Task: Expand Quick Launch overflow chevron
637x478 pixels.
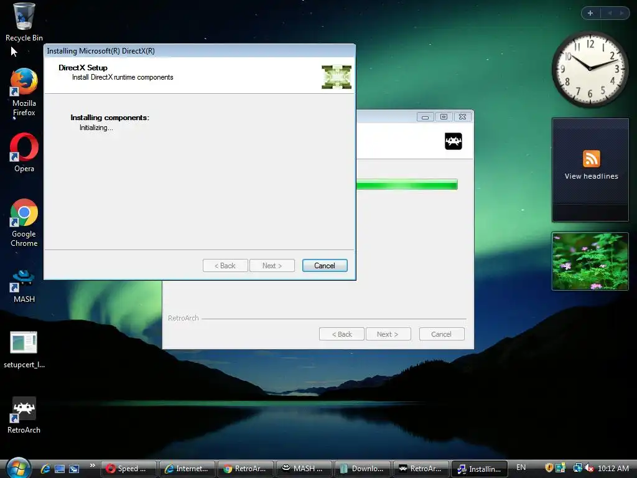Action: (92, 466)
